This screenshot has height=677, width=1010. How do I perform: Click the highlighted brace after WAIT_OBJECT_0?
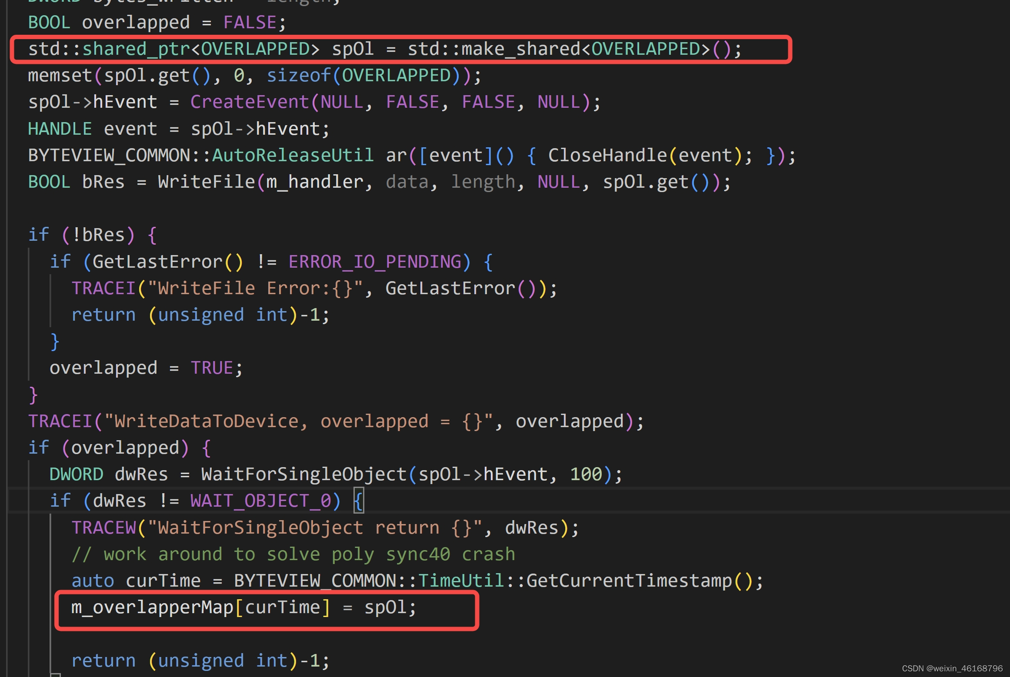point(358,501)
